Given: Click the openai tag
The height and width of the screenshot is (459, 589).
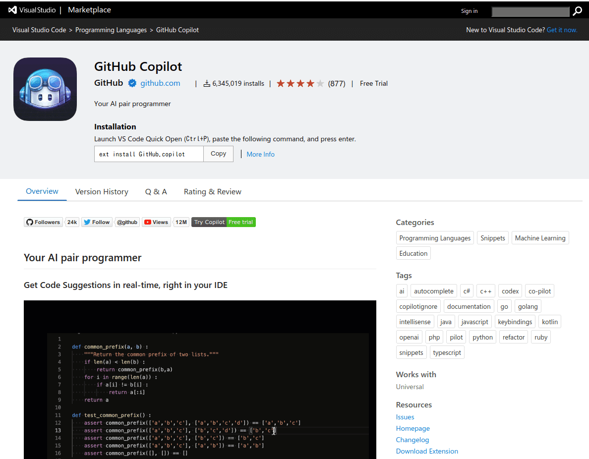Looking at the screenshot, I should pos(409,337).
